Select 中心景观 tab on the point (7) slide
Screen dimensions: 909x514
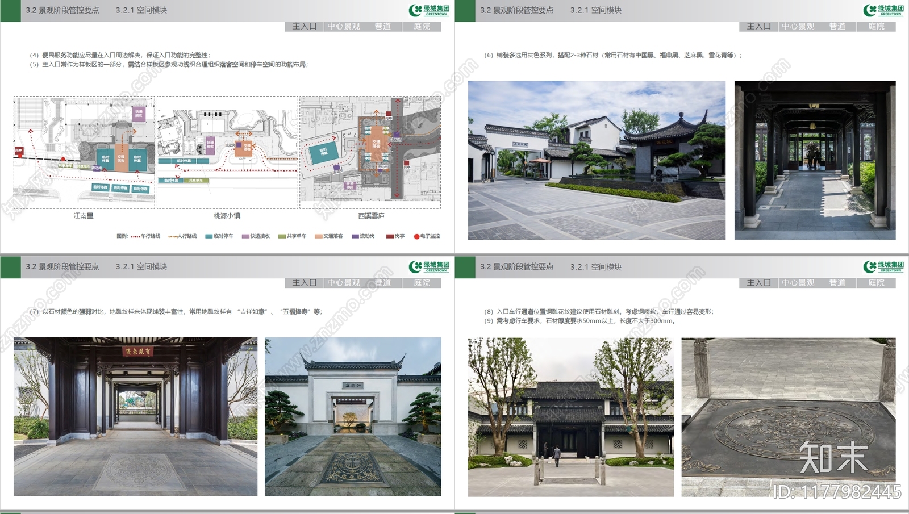tap(343, 283)
